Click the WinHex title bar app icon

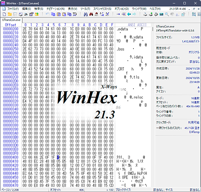coord(3,3)
